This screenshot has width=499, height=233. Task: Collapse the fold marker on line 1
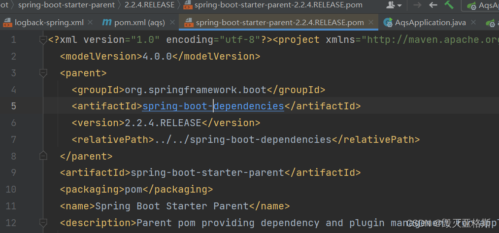[43, 39]
